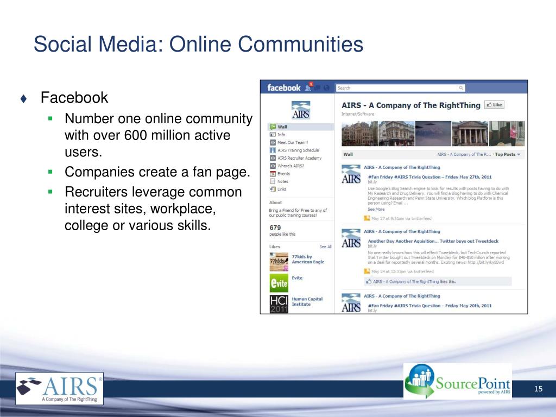The image size is (556, 417).
Task: Click into the Facebook Search field
Action: 400,88
